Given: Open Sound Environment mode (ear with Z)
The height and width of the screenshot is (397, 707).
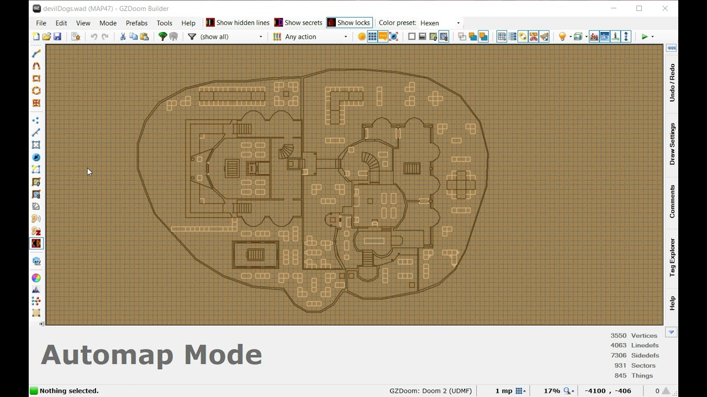Looking at the screenshot, I should 36,230.
